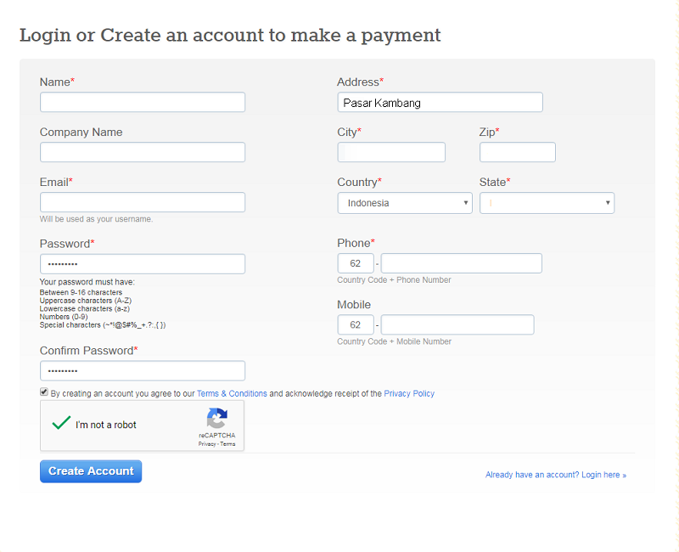
Task: Click the City input field
Action: (x=391, y=152)
